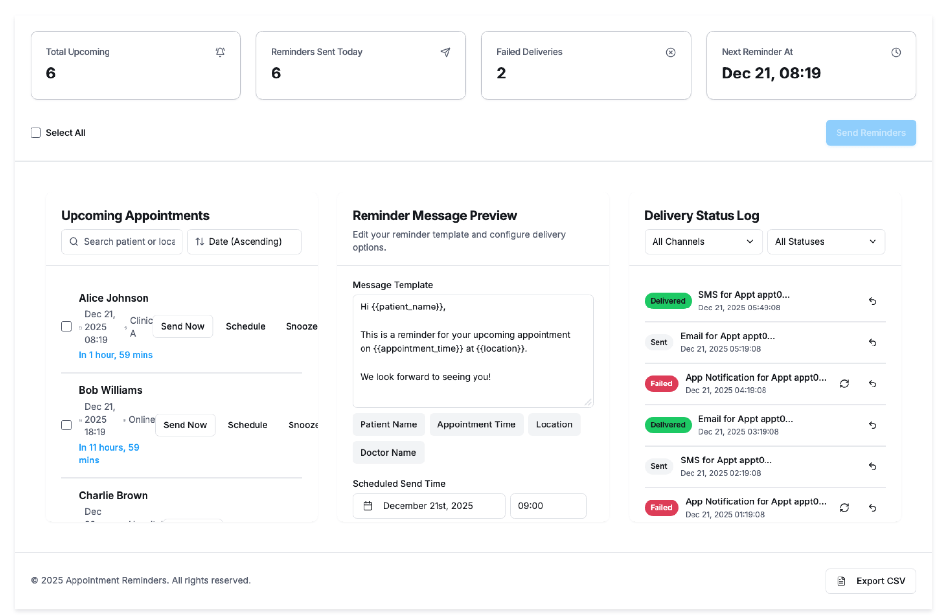
Task: Change Date (Ascending) sort order
Action: click(x=244, y=242)
